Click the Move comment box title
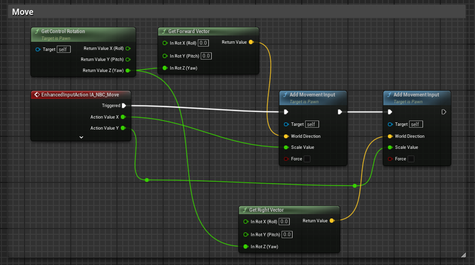The width and height of the screenshot is (475, 265). (23, 12)
